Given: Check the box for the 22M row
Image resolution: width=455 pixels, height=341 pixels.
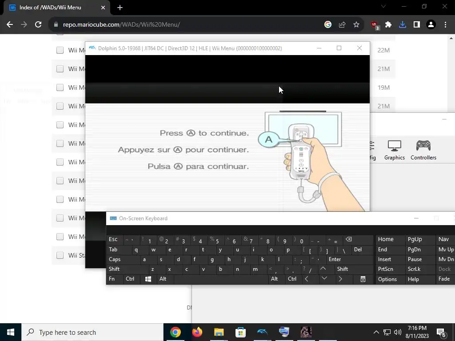Looking at the screenshot, I should click(60, 50).
